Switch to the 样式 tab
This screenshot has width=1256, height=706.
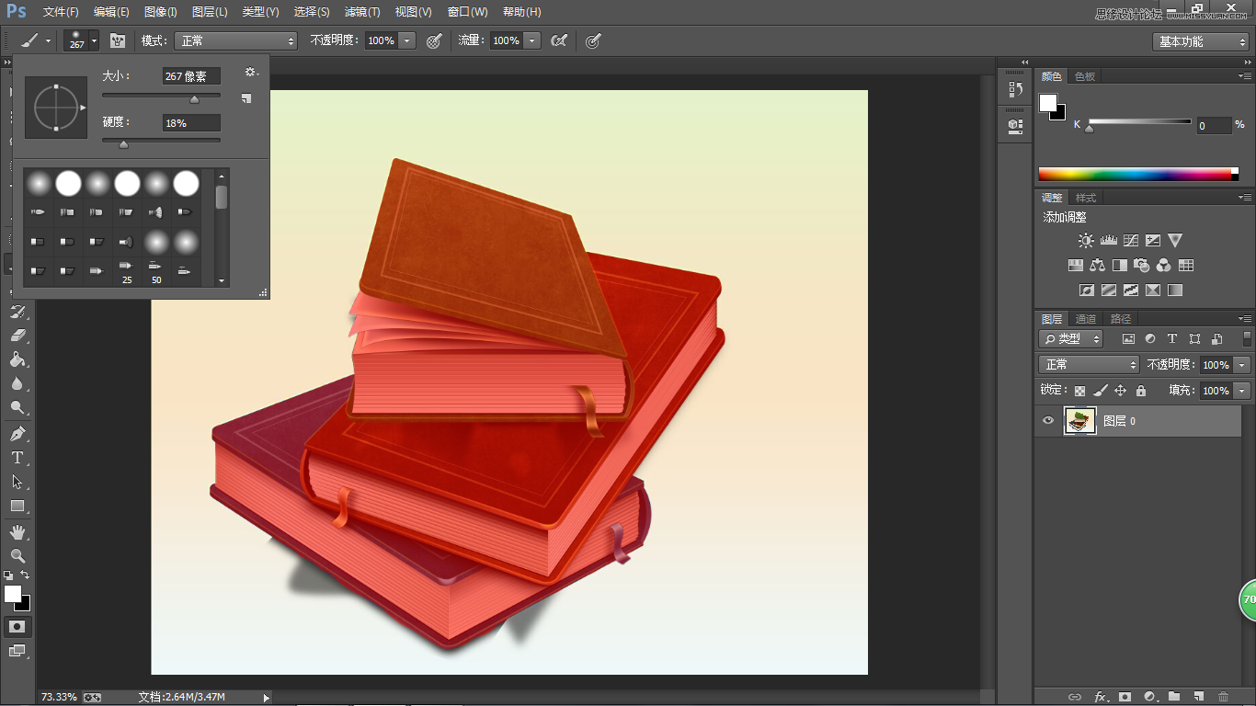click(x=1086, y=198)
